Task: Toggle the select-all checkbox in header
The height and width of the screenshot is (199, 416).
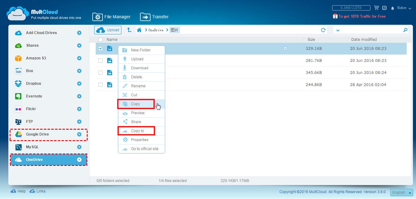Action: (x=100, y=40)
